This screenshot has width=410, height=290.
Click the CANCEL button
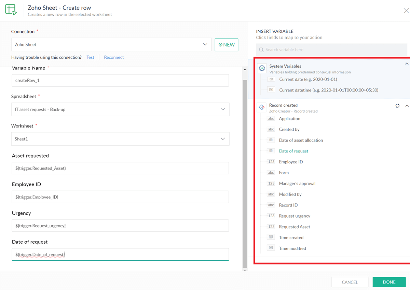(x=350, y=282)
